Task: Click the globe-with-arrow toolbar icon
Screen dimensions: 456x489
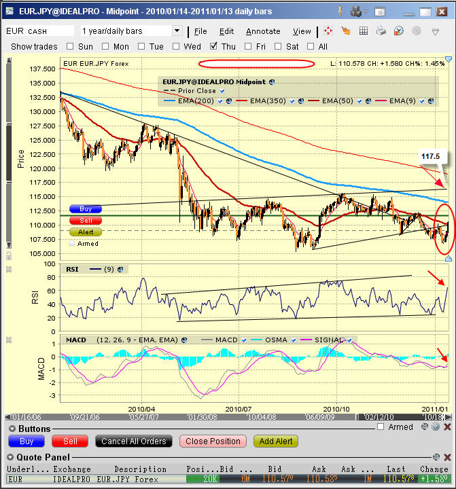Action: coord(398,31)
